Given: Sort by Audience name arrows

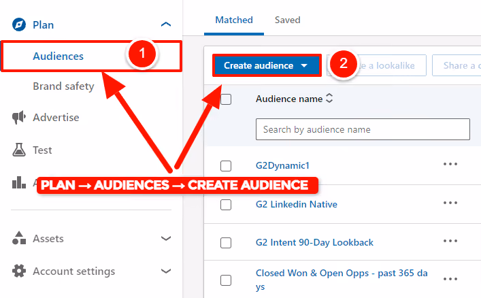Looking at the screenshot, I should click(x=329, y=98).
